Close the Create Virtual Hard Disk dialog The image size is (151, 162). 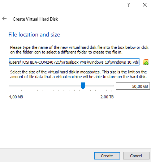click(145, 5)
